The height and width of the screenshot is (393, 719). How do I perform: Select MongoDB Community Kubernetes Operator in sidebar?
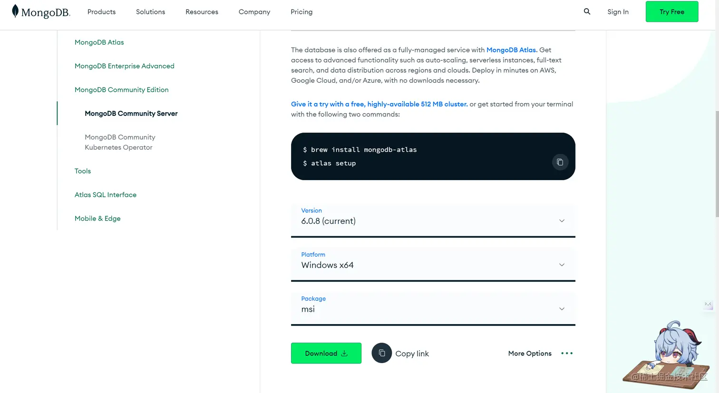(x=120, y=142)
